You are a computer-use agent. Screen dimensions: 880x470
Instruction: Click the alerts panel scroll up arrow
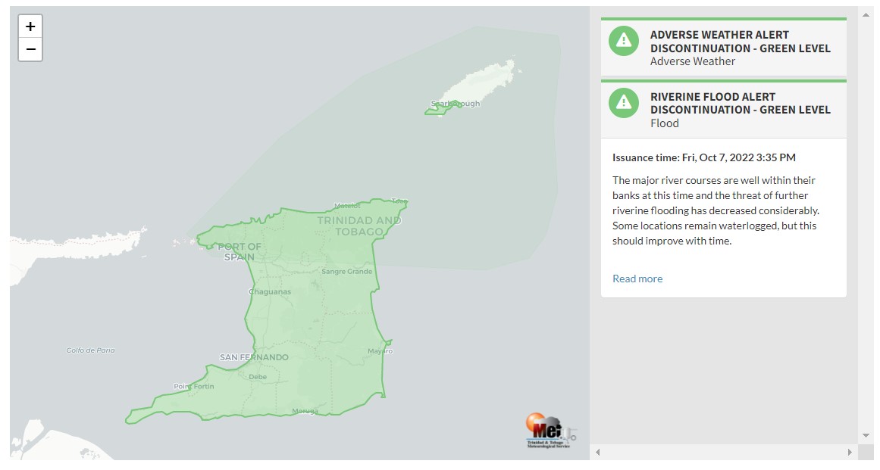point(866,14)
